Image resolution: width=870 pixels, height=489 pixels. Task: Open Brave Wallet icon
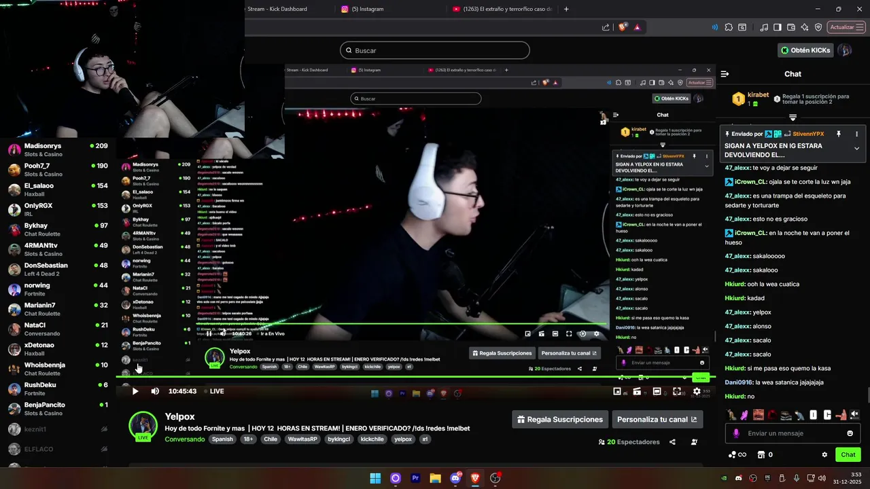click(791, 27)
